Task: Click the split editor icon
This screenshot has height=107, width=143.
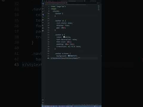Action: 97,3
